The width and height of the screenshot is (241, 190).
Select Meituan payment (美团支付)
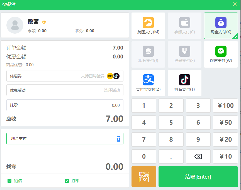tap(148, 26)
